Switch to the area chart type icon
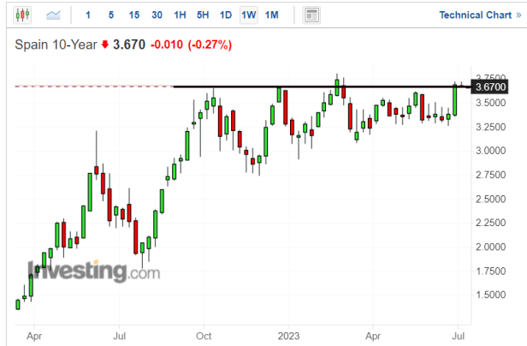 pos(53,15)
